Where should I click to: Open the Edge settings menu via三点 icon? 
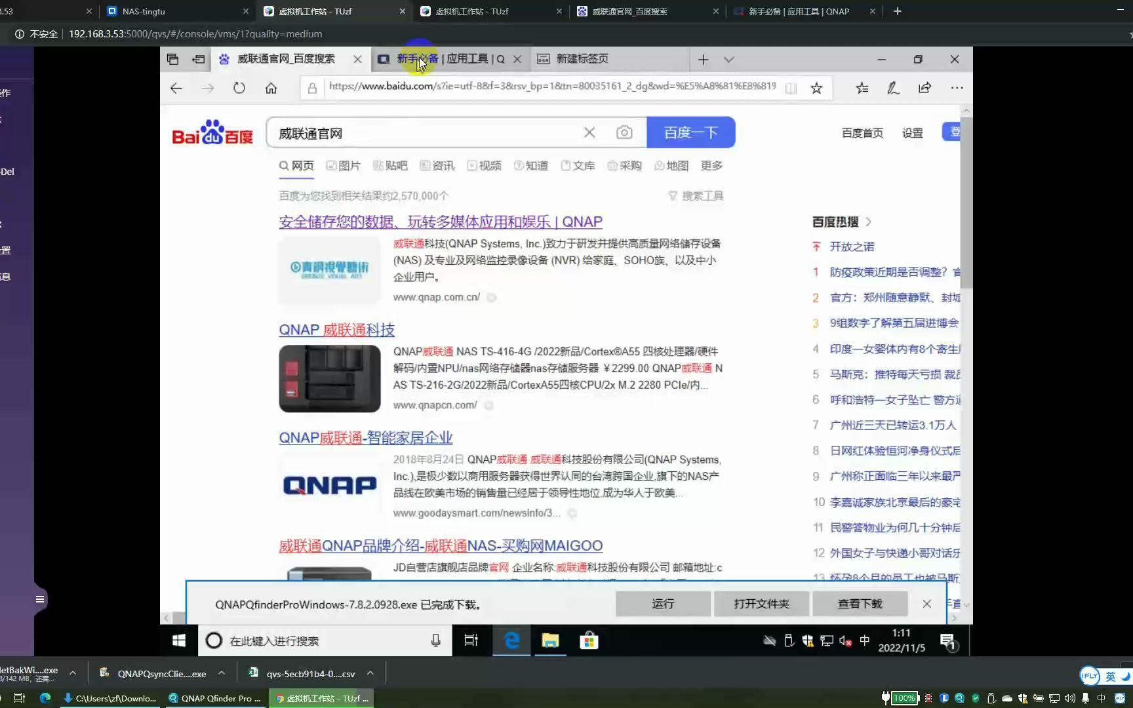[x=957, y=87]
